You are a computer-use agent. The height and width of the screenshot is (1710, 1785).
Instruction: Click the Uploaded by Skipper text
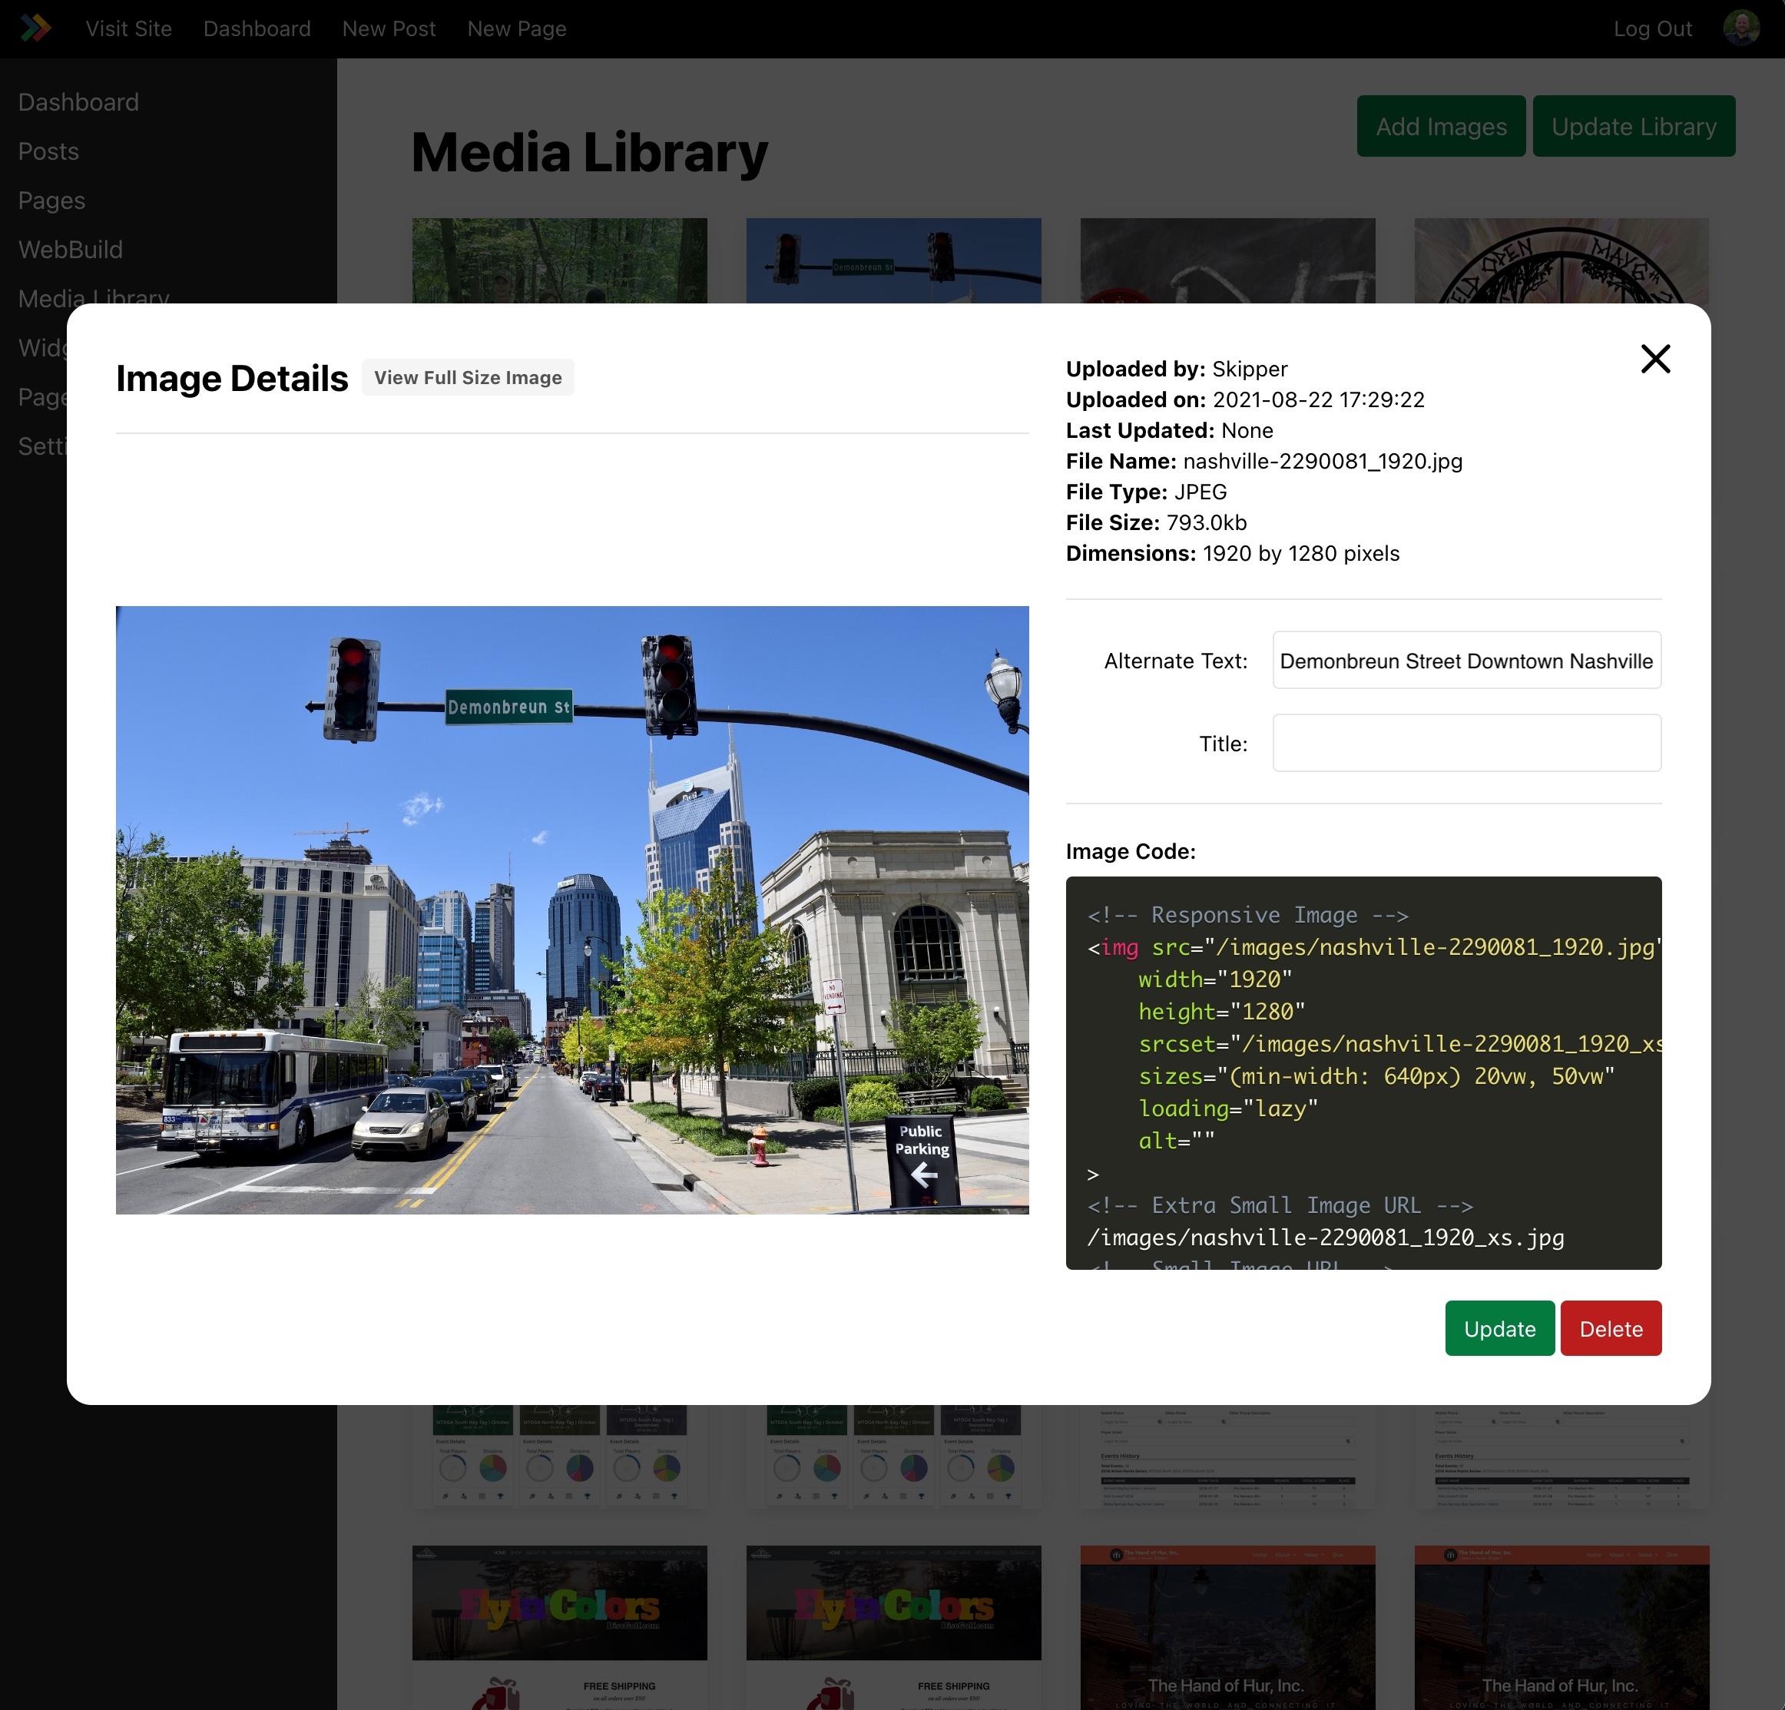pyautogui.click(x=1177, y=369)
